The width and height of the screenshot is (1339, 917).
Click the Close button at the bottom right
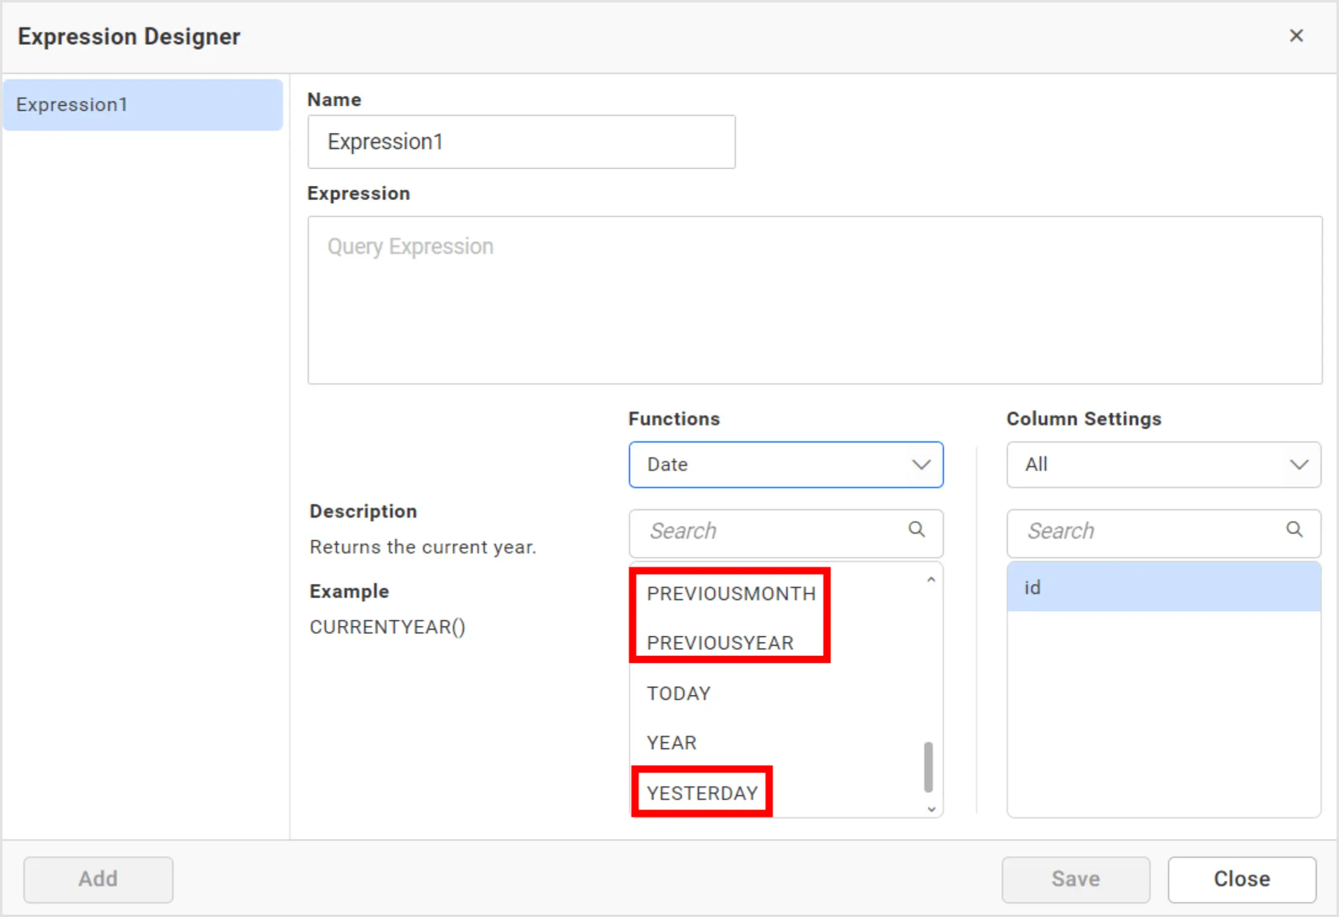1241,879
